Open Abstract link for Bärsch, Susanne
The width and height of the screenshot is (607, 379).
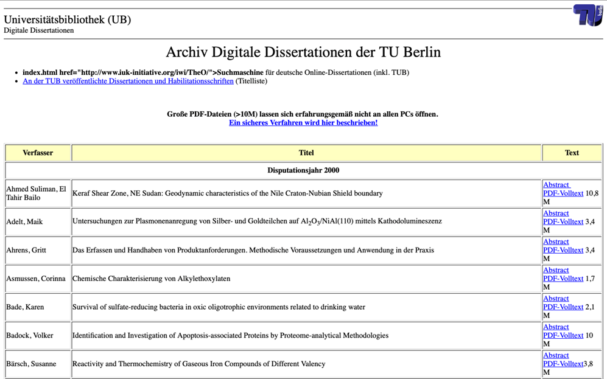556,355
